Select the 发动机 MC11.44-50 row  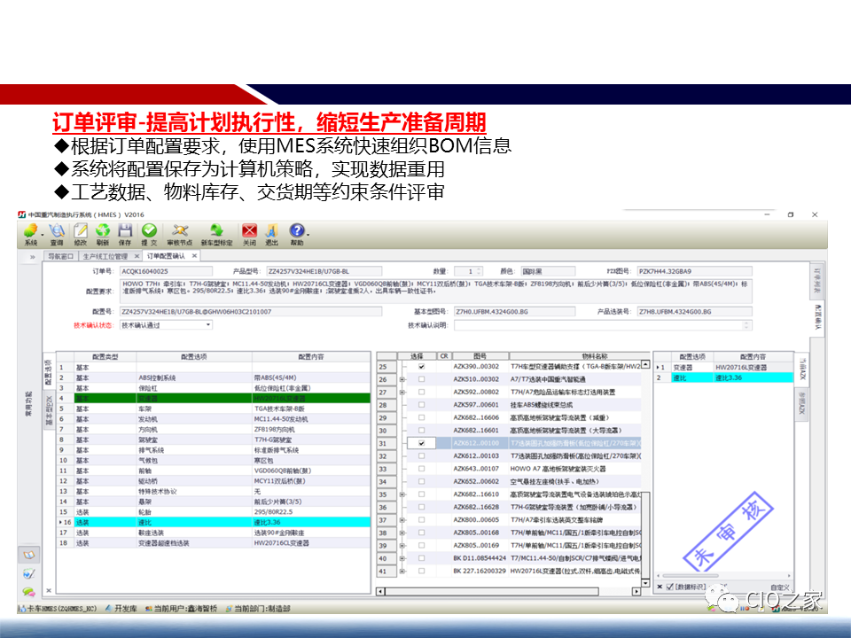click(214, 419)
